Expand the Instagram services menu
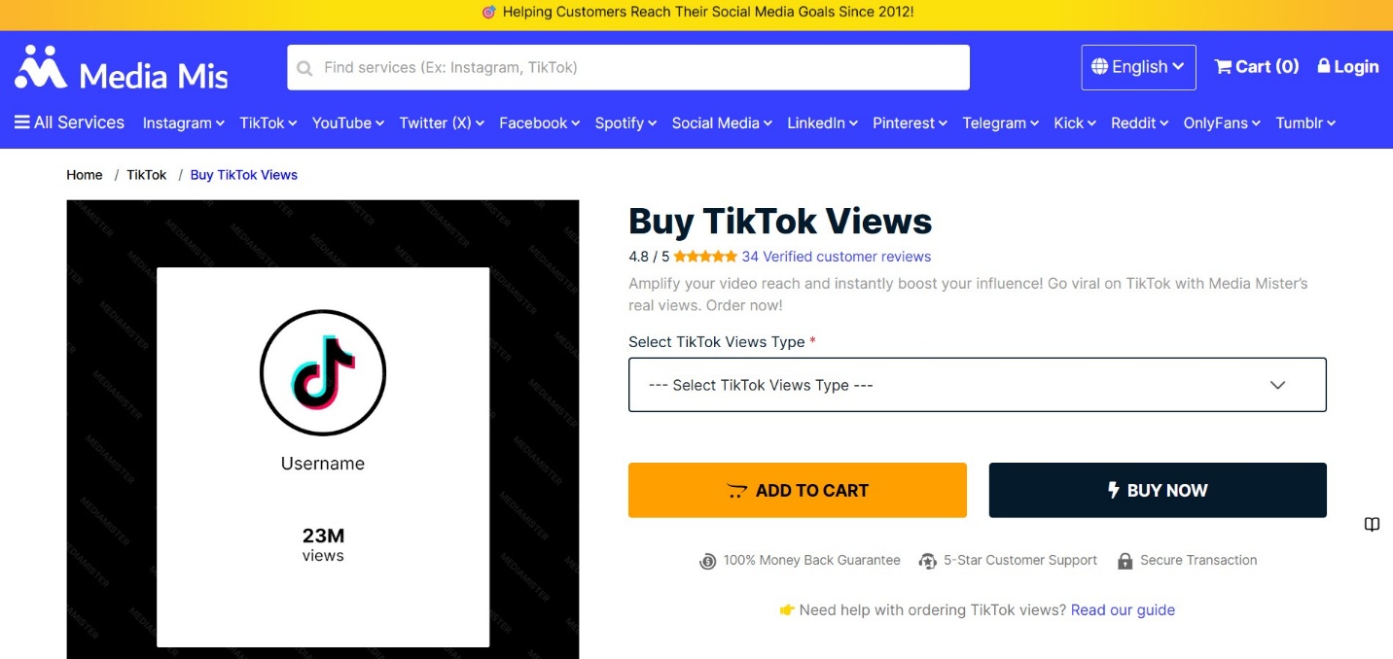Image resolution: width=1393 pixels, height=659 pixels. [x=184, y=123]
